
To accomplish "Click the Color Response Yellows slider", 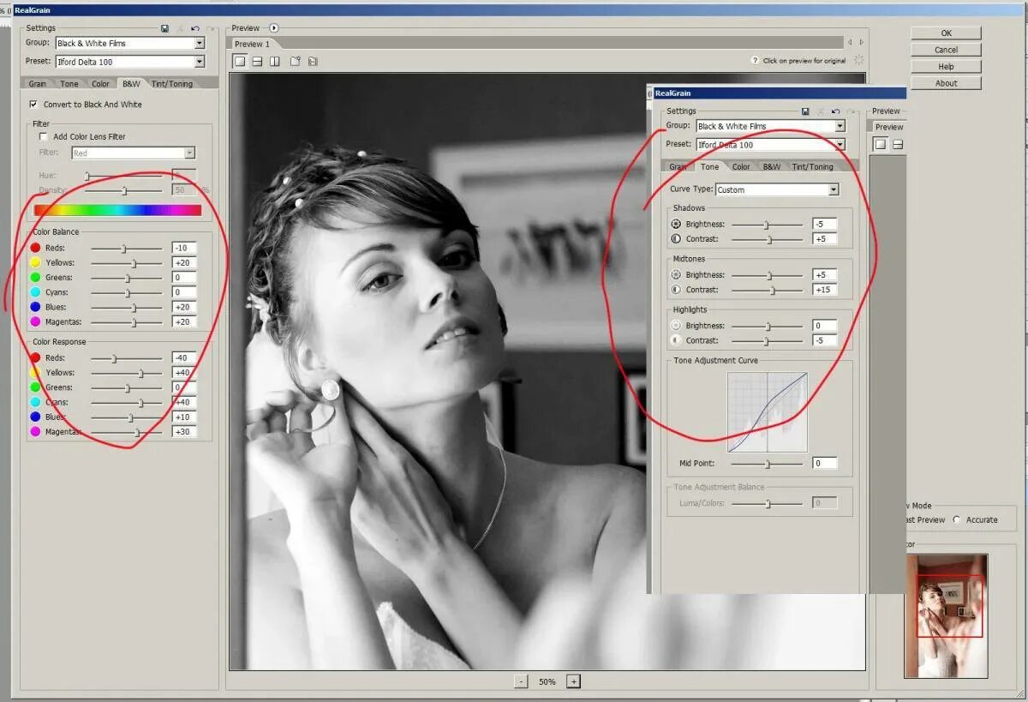I will [126, 373].
